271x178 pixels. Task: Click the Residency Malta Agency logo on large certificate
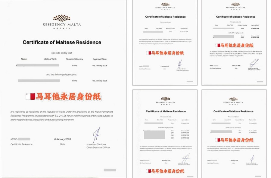click(62, 22)
